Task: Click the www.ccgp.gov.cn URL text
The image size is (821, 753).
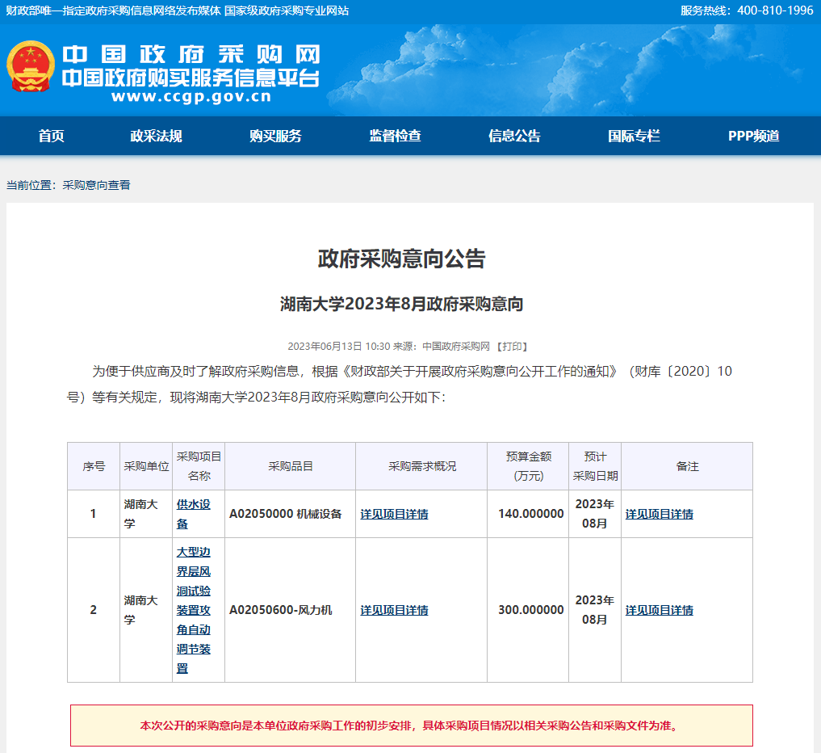Action: click(x=191, y=97)
